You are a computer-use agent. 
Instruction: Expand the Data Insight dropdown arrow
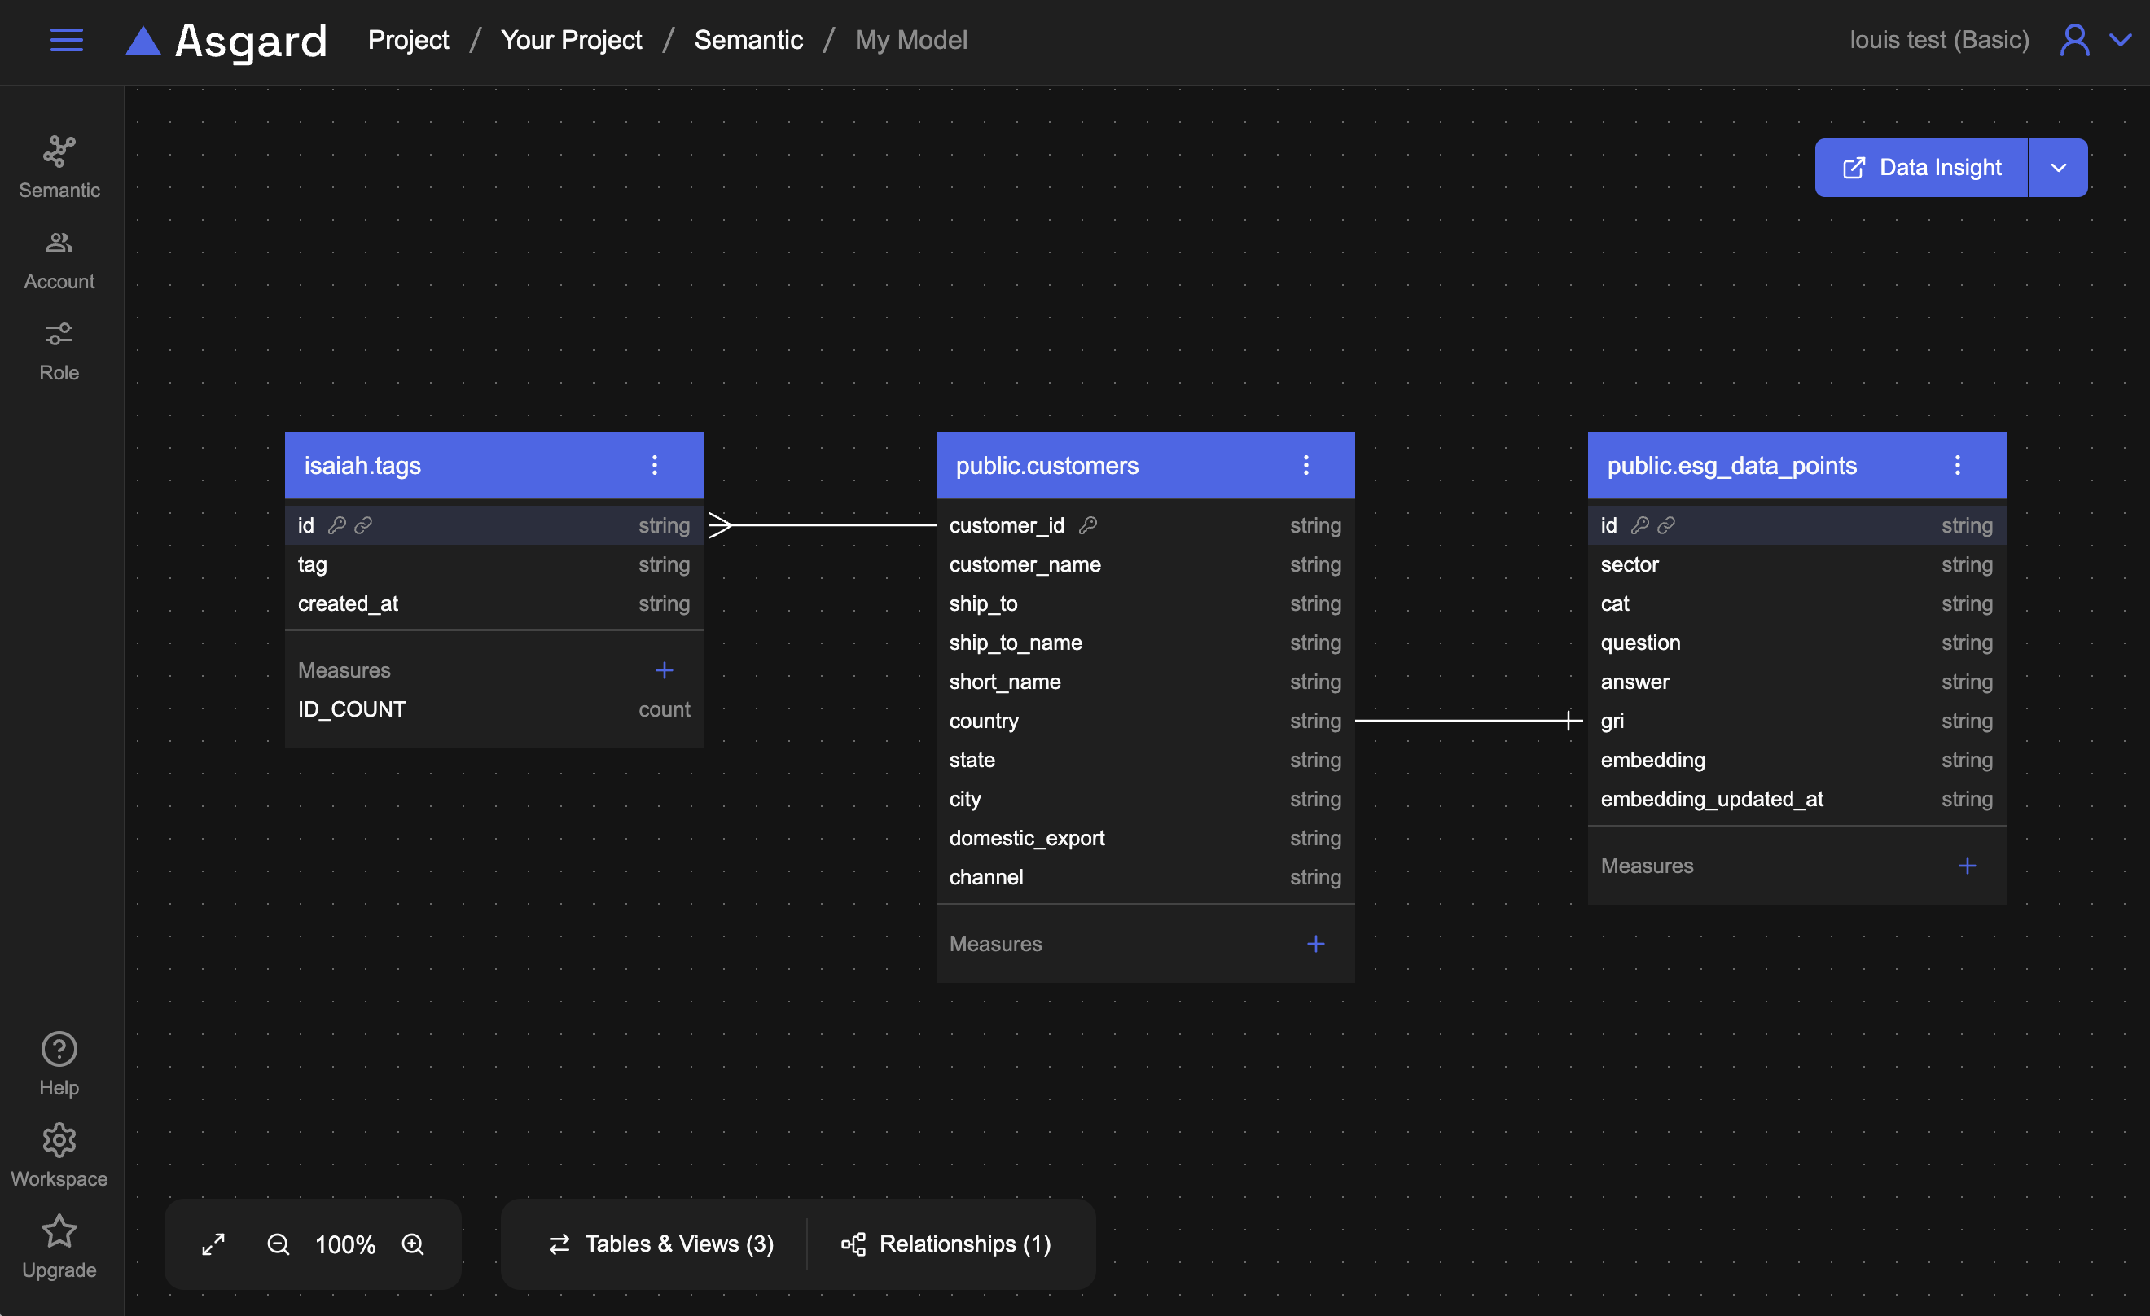pos(2059,168)
